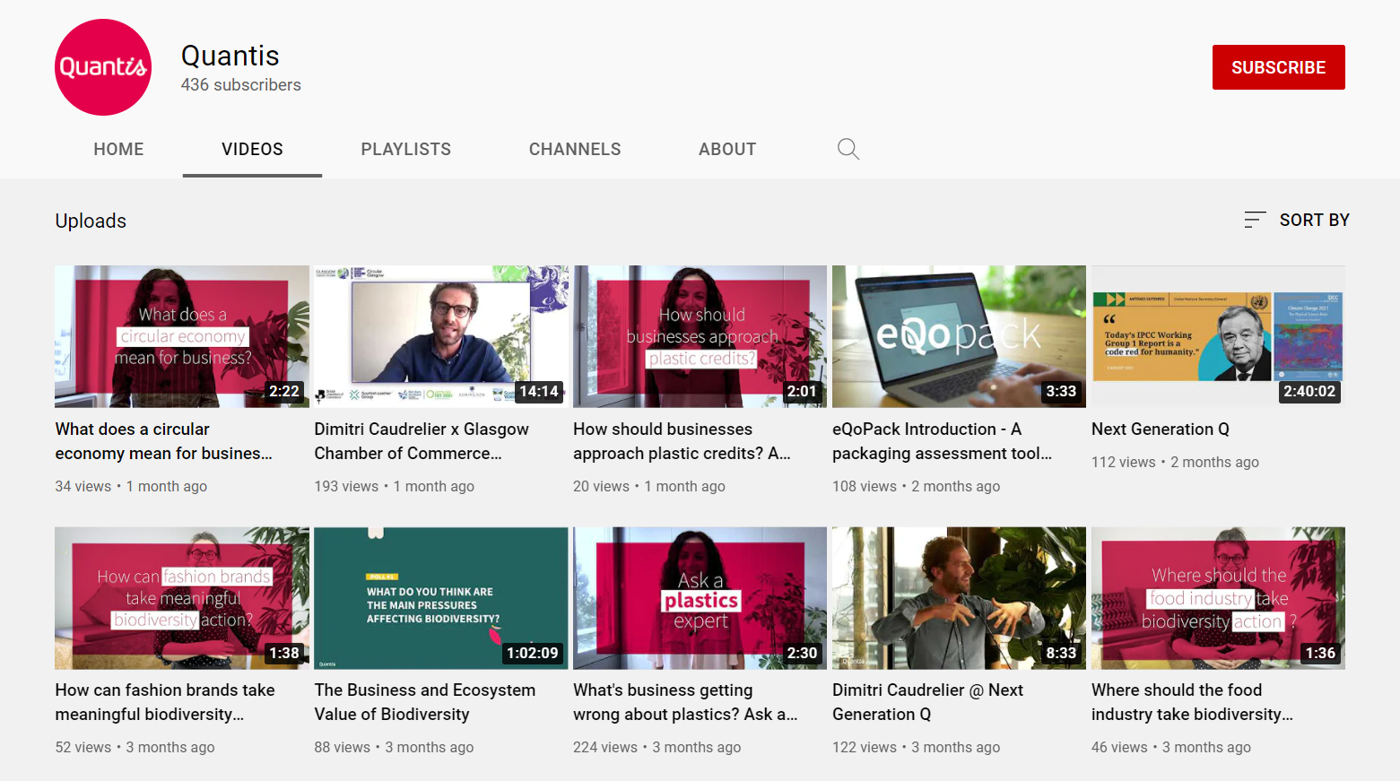This screenshot has height=781, width=1400.
Task: Click the 2:30 duration badge
Action: pos(802,653)
